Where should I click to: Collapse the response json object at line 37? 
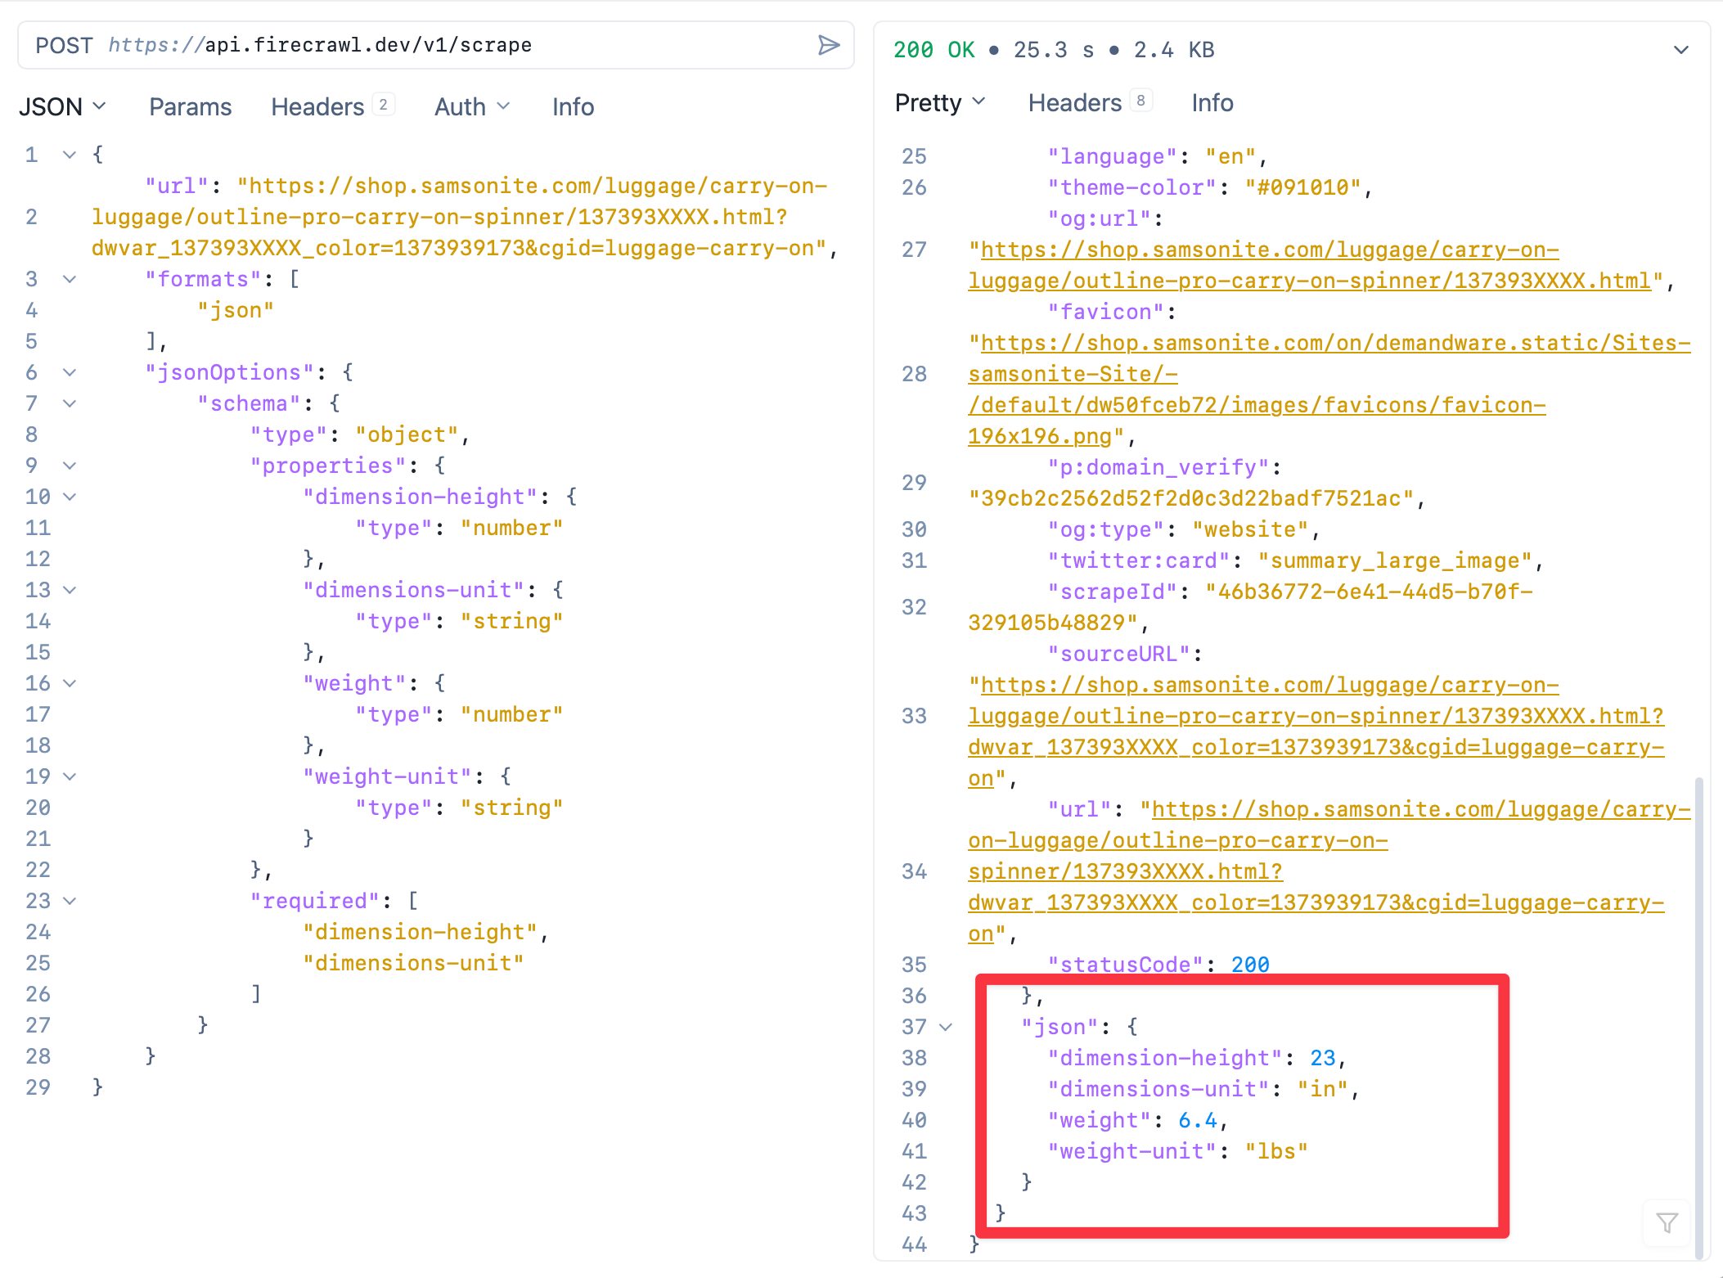tap(946, 1027)
